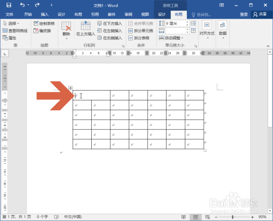Open the 文件 (File) menu

coord(9,14)
